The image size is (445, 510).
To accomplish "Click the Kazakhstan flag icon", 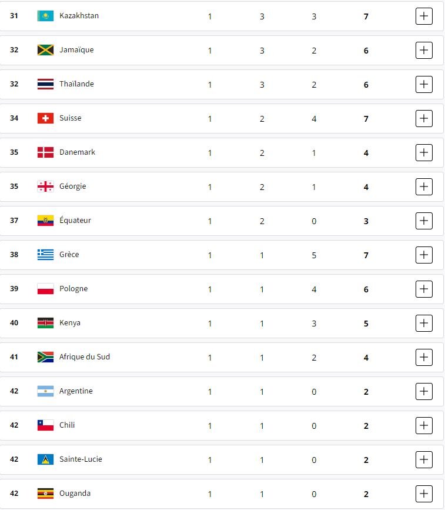I will point(45,16).
